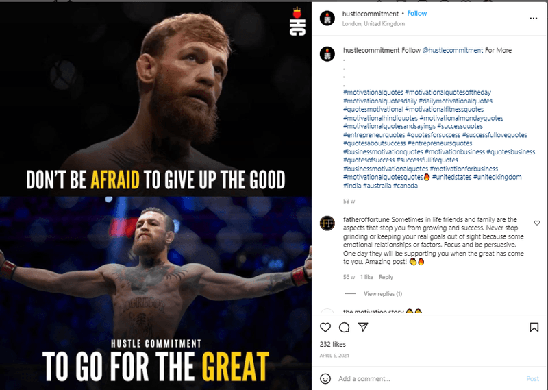Open the @hustlecommitment mention link
Screen dimensions: 548x390
pyautogui.click(x=453, y=50)
